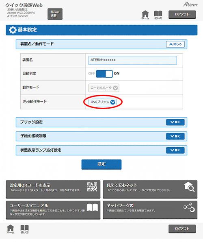The width and height of the screenshot is (203, 242).
Task: Click the top ログアウト button
Action: [182, 15]
